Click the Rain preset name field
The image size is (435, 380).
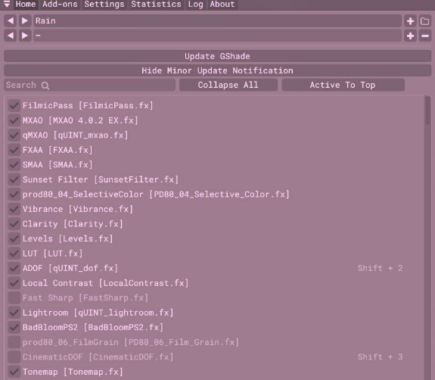217,21
